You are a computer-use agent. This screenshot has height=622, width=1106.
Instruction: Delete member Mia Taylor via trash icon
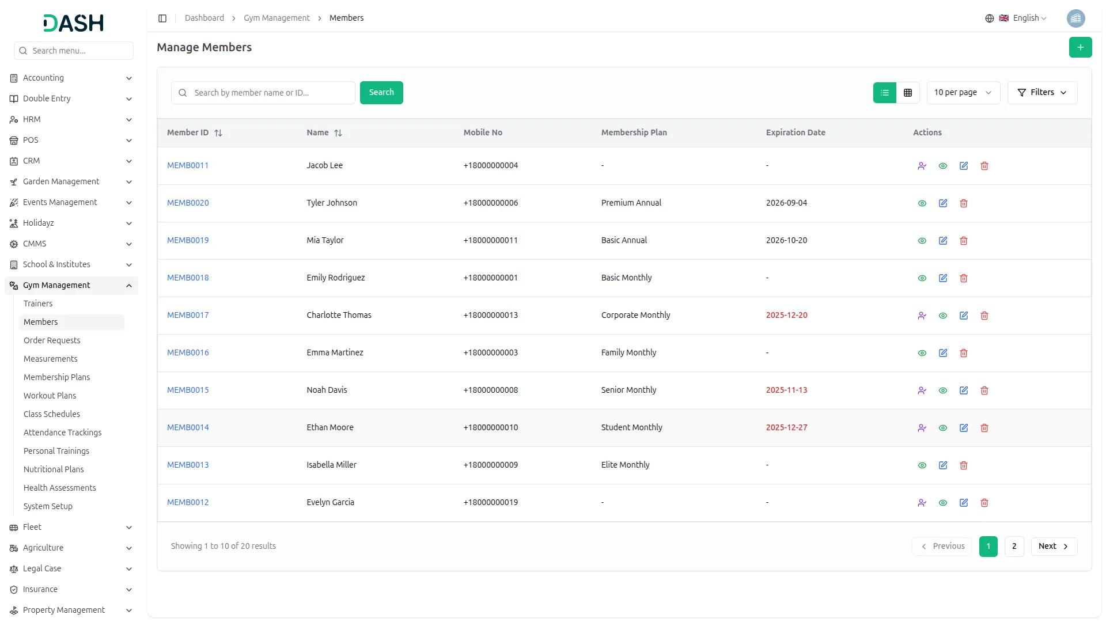[x=964, y=241]
